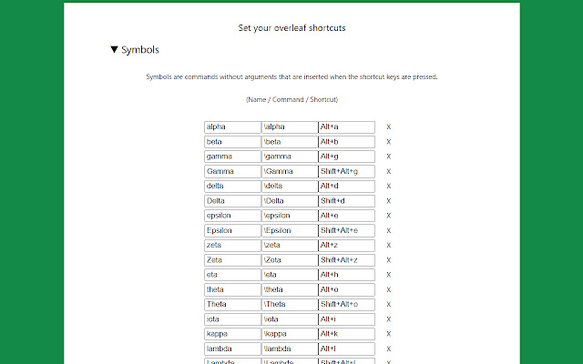Viewport: 583px width, 364px height.
Task: Click the \Gamma command input
Action: point(289,172)
